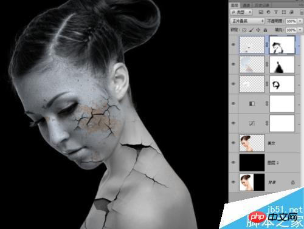The height and width of the screenshot is (229, 304).
Task: Enable lock image pixels brush icon
Action: click(x=251, y=30)
